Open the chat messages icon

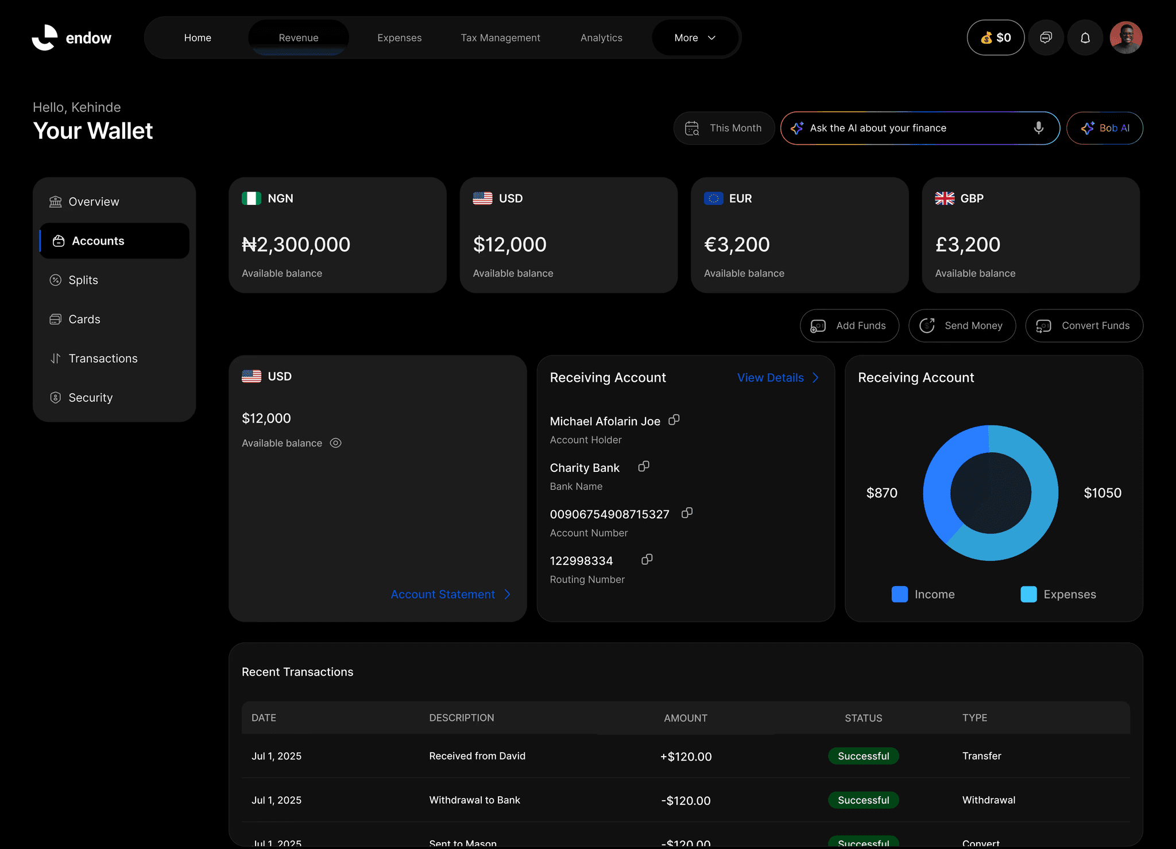1046,38
